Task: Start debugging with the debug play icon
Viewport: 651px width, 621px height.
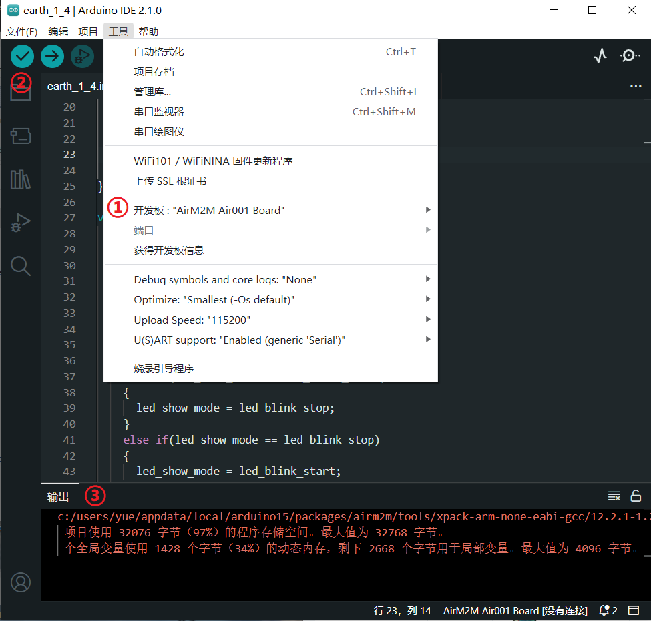Action: (82, 57)
